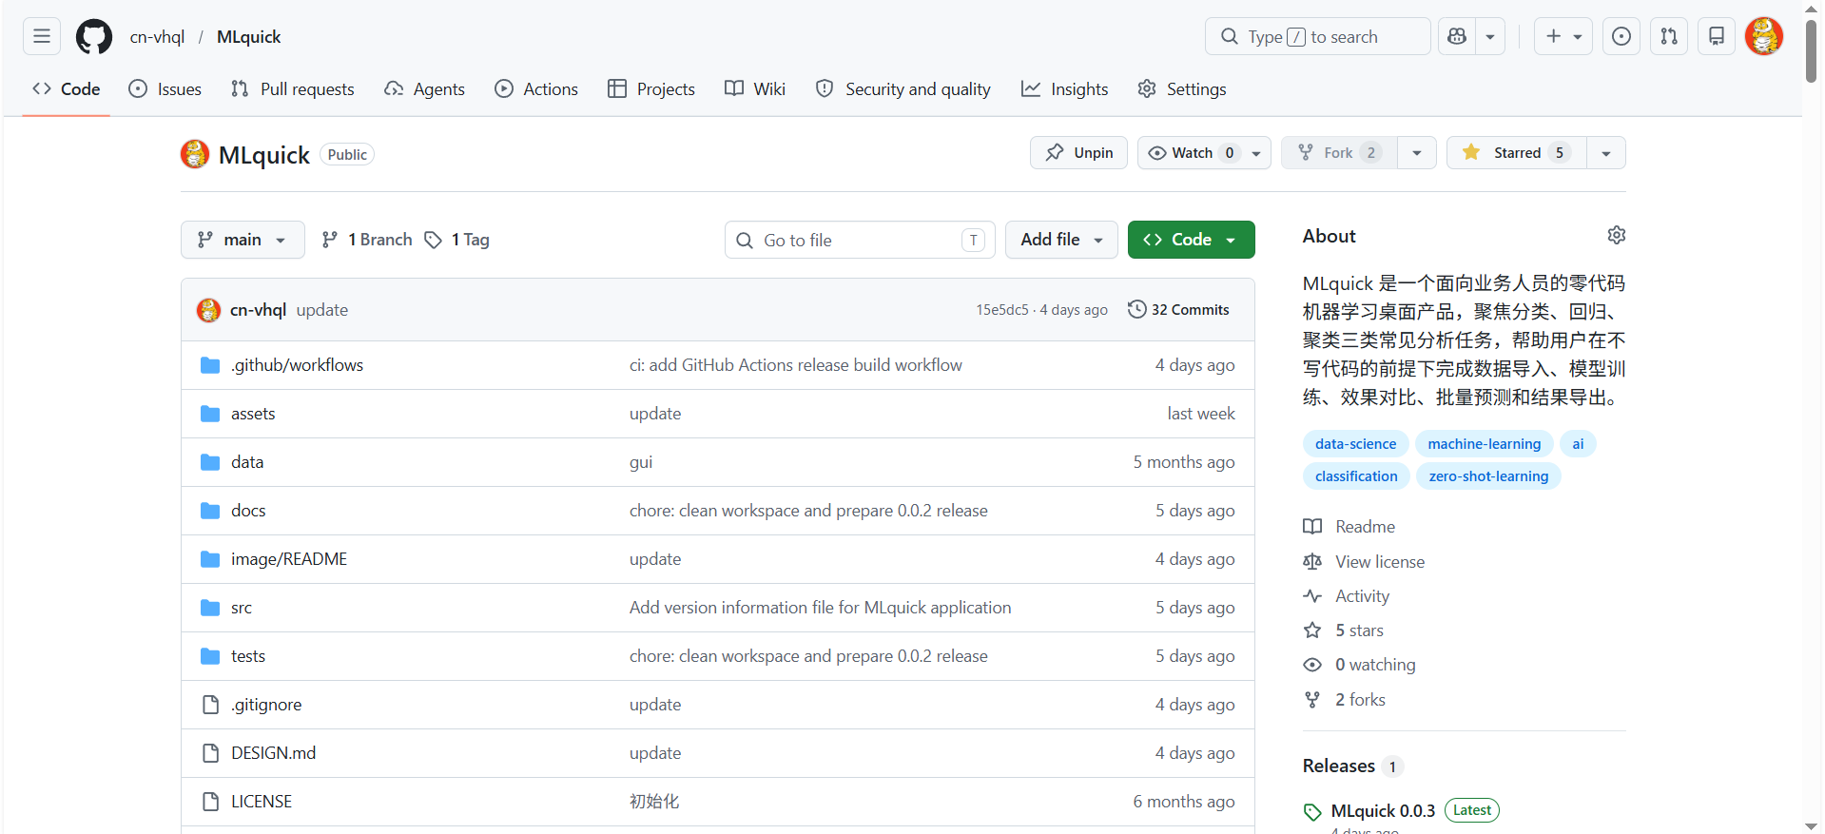1825x834 pixels.
Task: View the 2 forks link
Action: click(1345, 700)
